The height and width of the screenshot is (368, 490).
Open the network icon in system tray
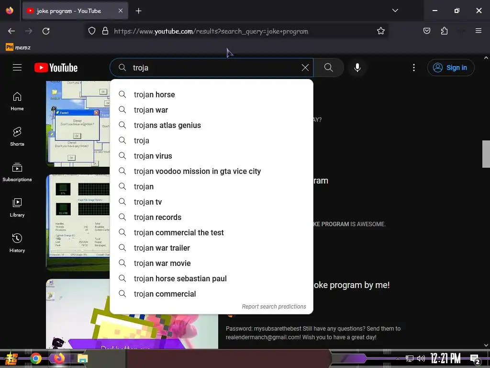tap(409, 358)
